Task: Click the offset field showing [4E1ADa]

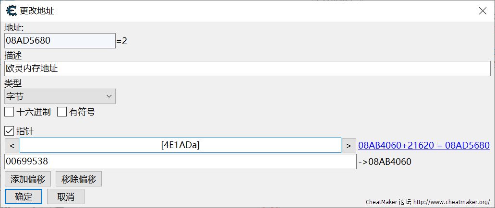Action: 180,145
